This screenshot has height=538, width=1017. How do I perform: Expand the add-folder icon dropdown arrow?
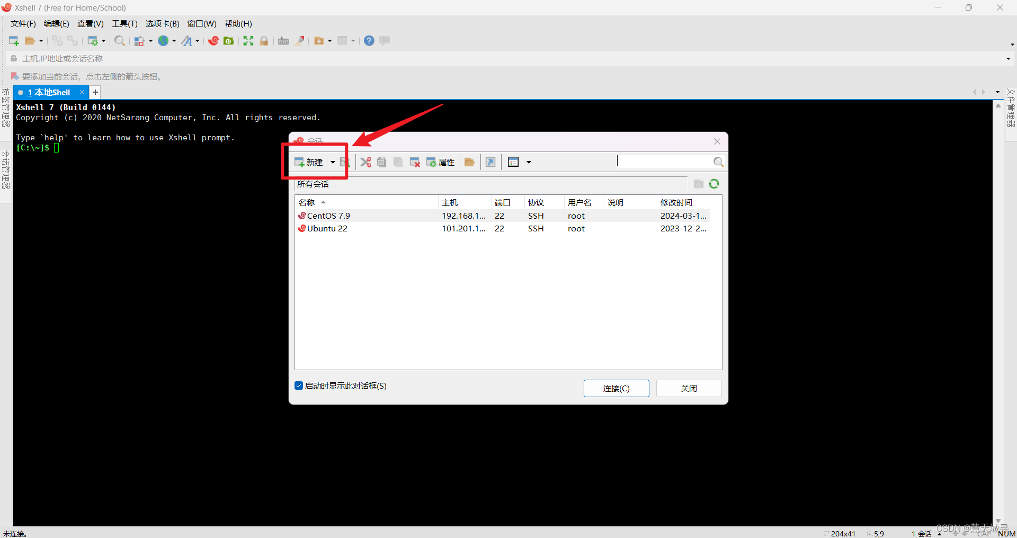(329, 41)
